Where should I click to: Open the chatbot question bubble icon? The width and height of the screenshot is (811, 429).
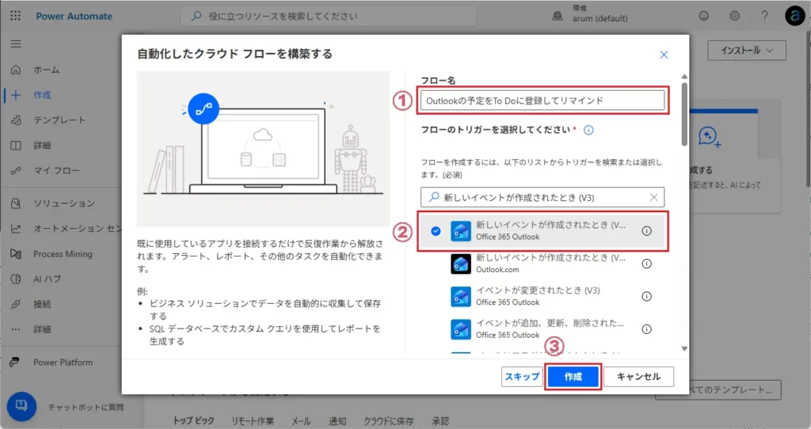click(x=21, y=406)
